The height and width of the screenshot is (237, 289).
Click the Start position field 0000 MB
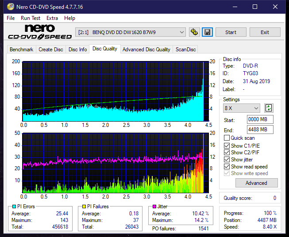pos(260,119)
